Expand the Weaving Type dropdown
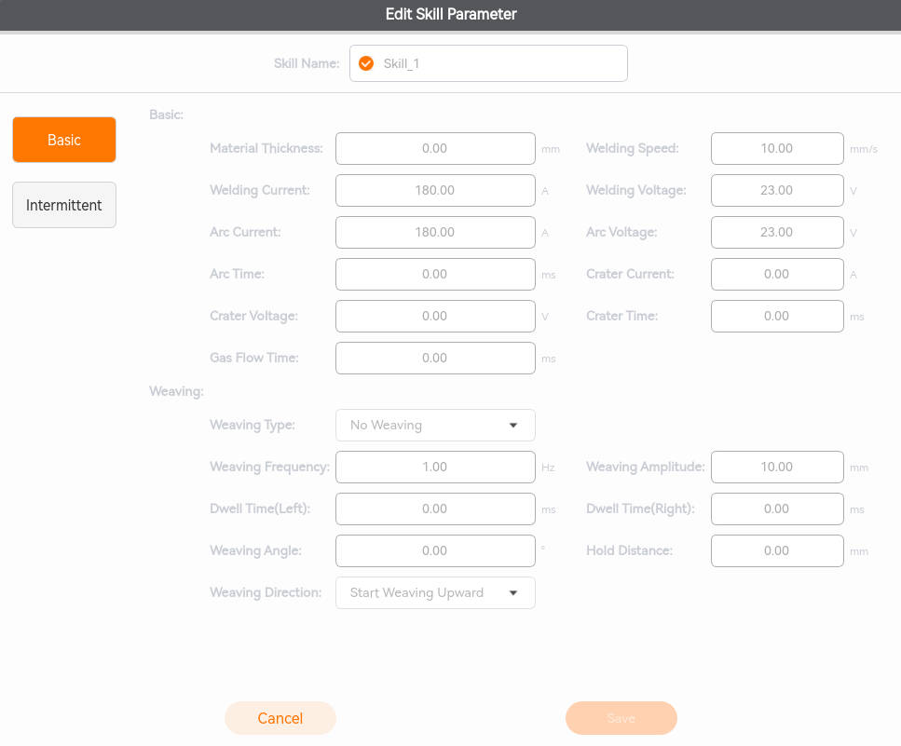 435,425
